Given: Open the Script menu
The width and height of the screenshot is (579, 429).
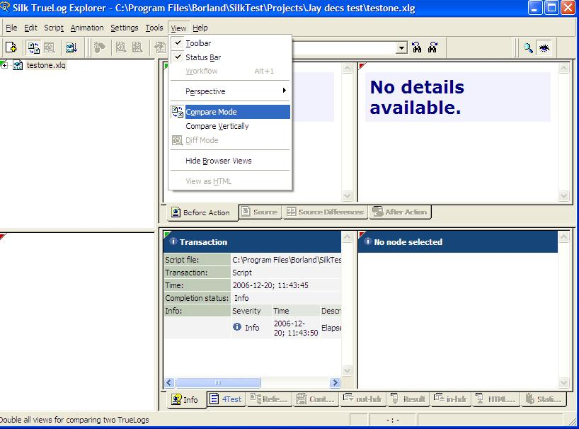Looking at the screenshot, I should tap(54, 28).
